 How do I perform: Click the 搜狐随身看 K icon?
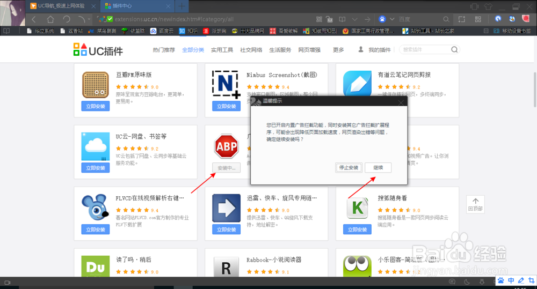357,208
